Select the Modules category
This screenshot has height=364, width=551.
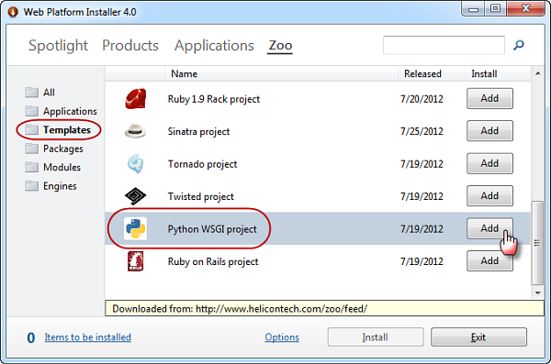coord(62,167)
